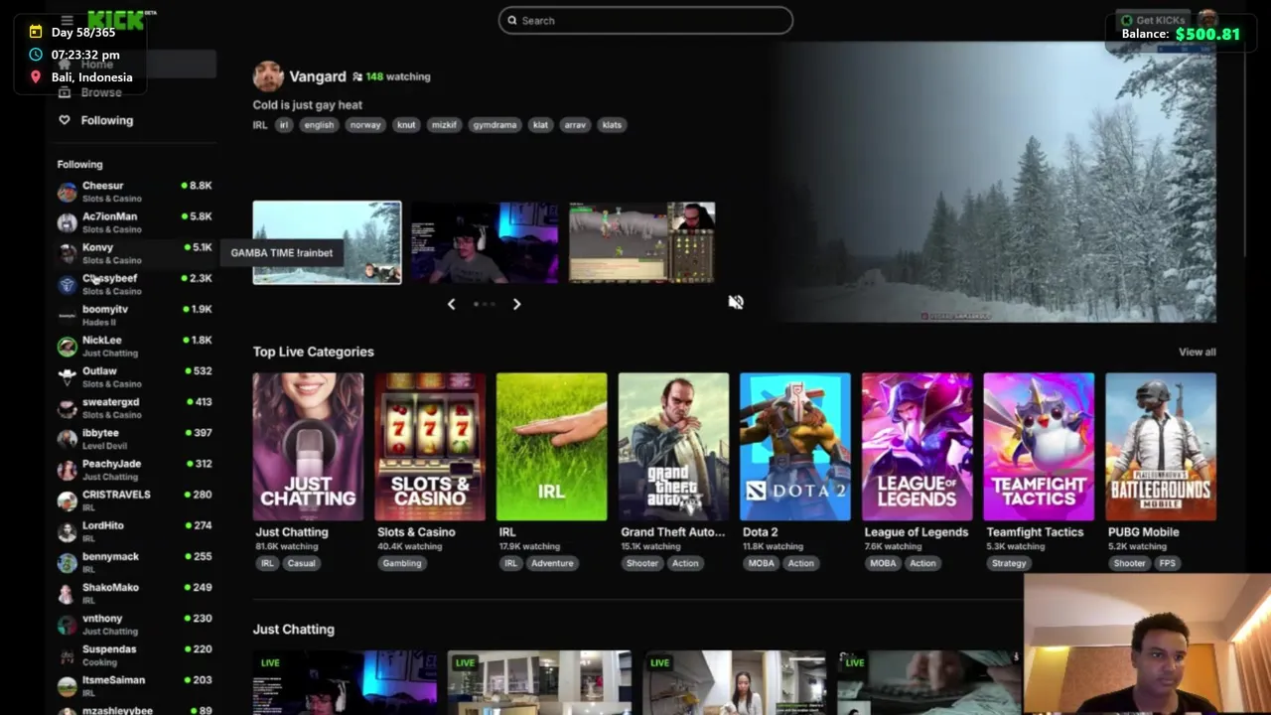Show the previous featured stream with the left arrow
The image size is (1271, 715).
pos(451,304)
